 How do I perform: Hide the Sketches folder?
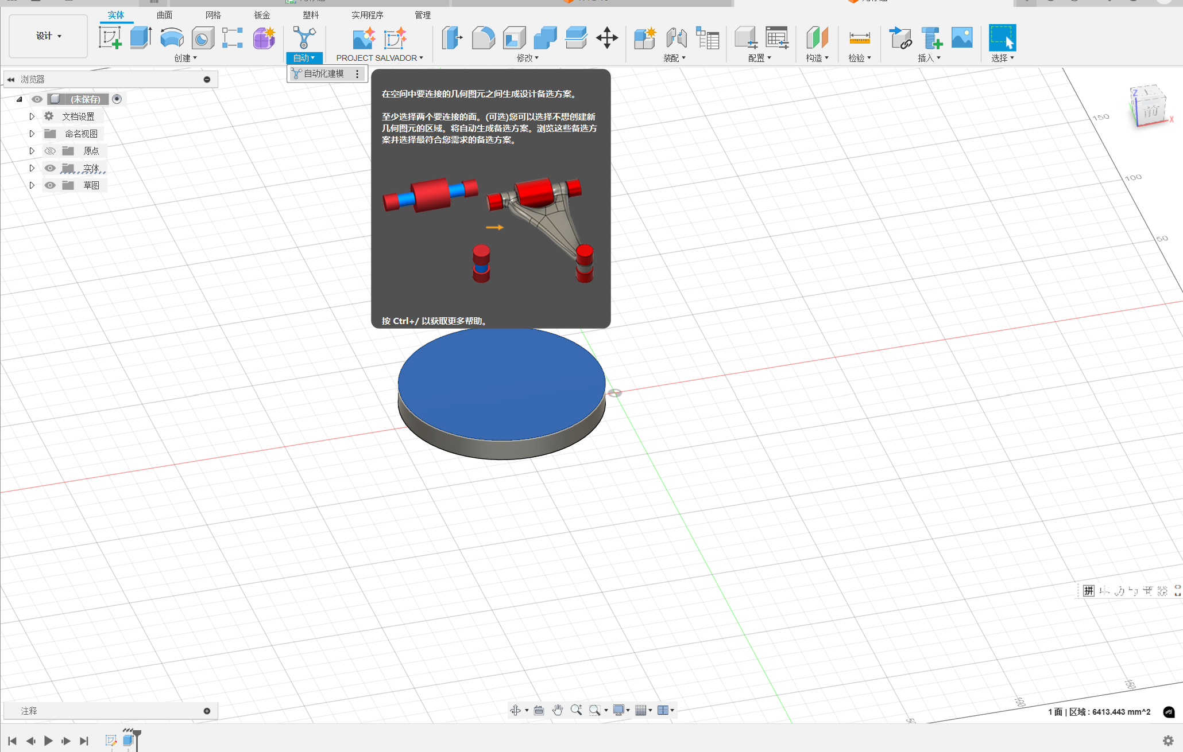tap(50, 185)
